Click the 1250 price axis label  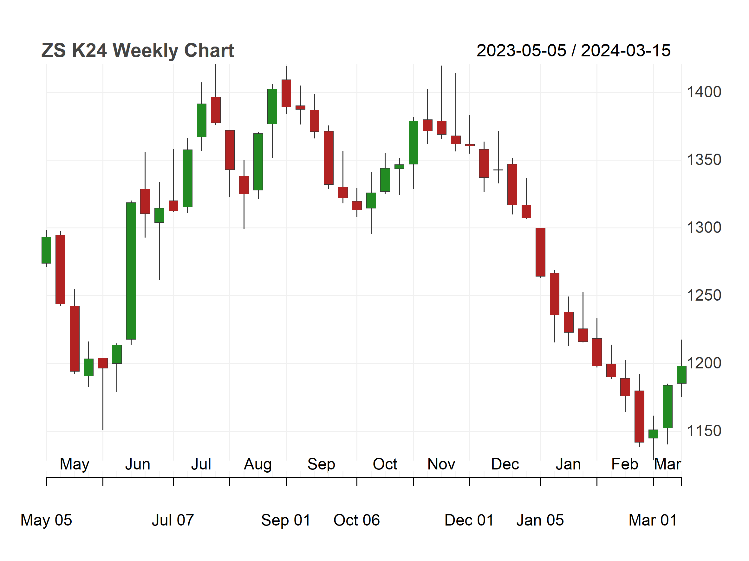[704, 296]
